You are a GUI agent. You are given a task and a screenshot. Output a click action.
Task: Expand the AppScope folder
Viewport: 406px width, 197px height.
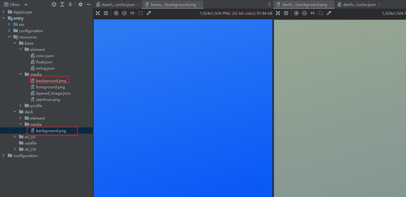(4, 12)
